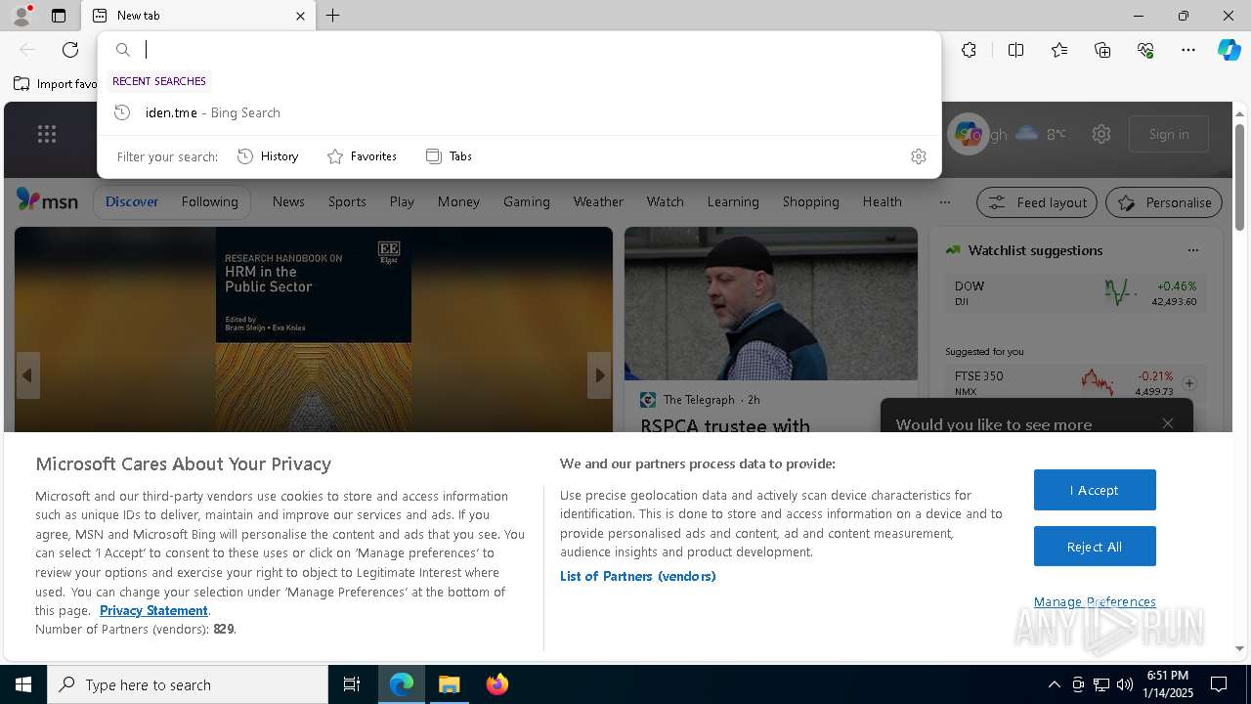
Task: Open the volume tray icon
Action: tap(1125, 684)
